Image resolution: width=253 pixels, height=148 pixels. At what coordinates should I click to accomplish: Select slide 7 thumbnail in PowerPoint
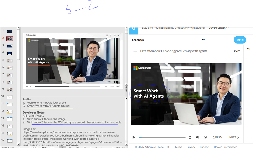pos(10,75)
